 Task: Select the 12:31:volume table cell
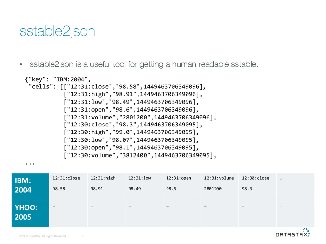pyautogui.click(x=220, y=186)
